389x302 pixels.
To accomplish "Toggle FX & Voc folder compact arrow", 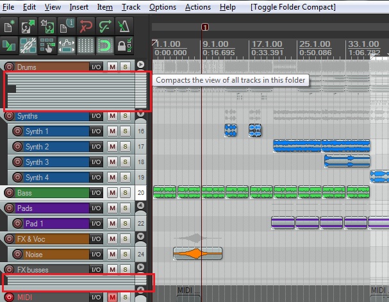I will click(x=140, y=236).
